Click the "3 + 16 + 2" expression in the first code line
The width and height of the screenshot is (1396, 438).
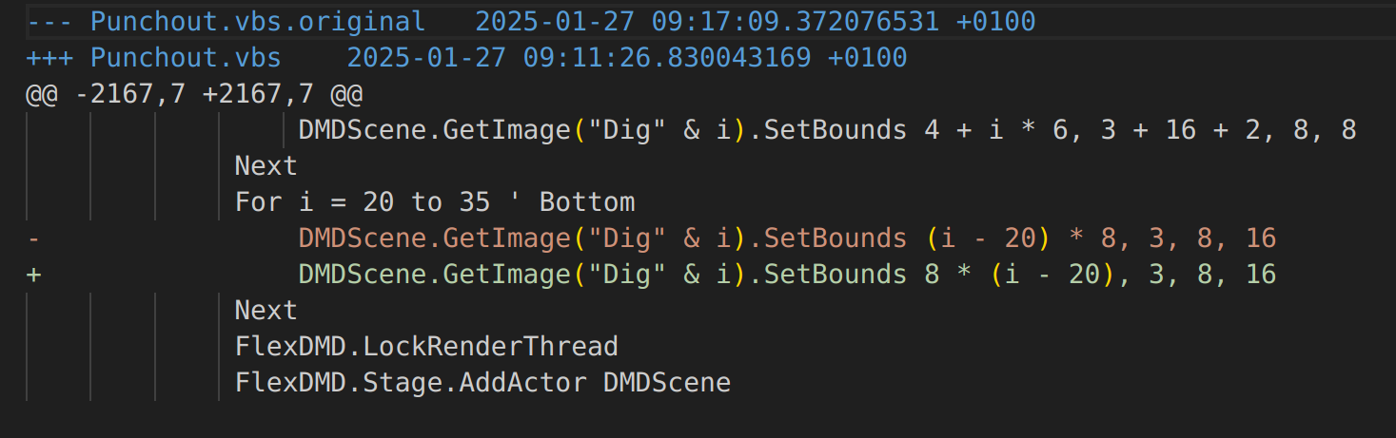(x=1181, y=130)
